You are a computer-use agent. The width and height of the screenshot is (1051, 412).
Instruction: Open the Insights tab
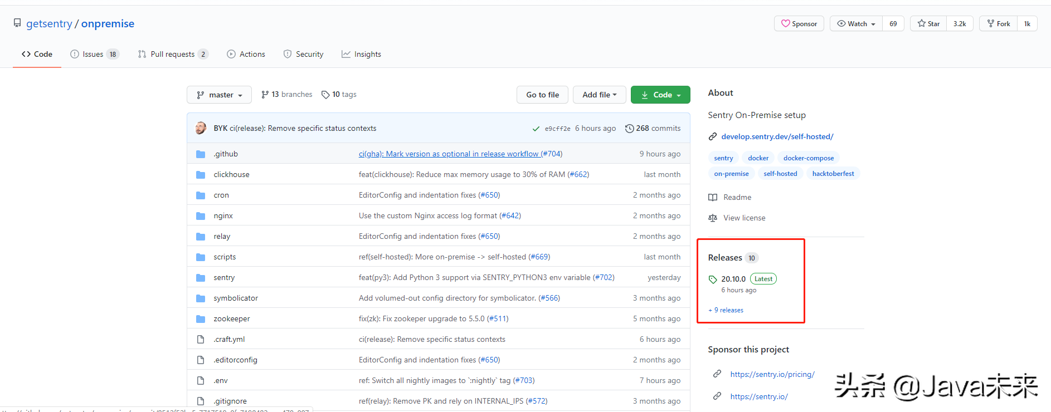(x=361, y=54)
